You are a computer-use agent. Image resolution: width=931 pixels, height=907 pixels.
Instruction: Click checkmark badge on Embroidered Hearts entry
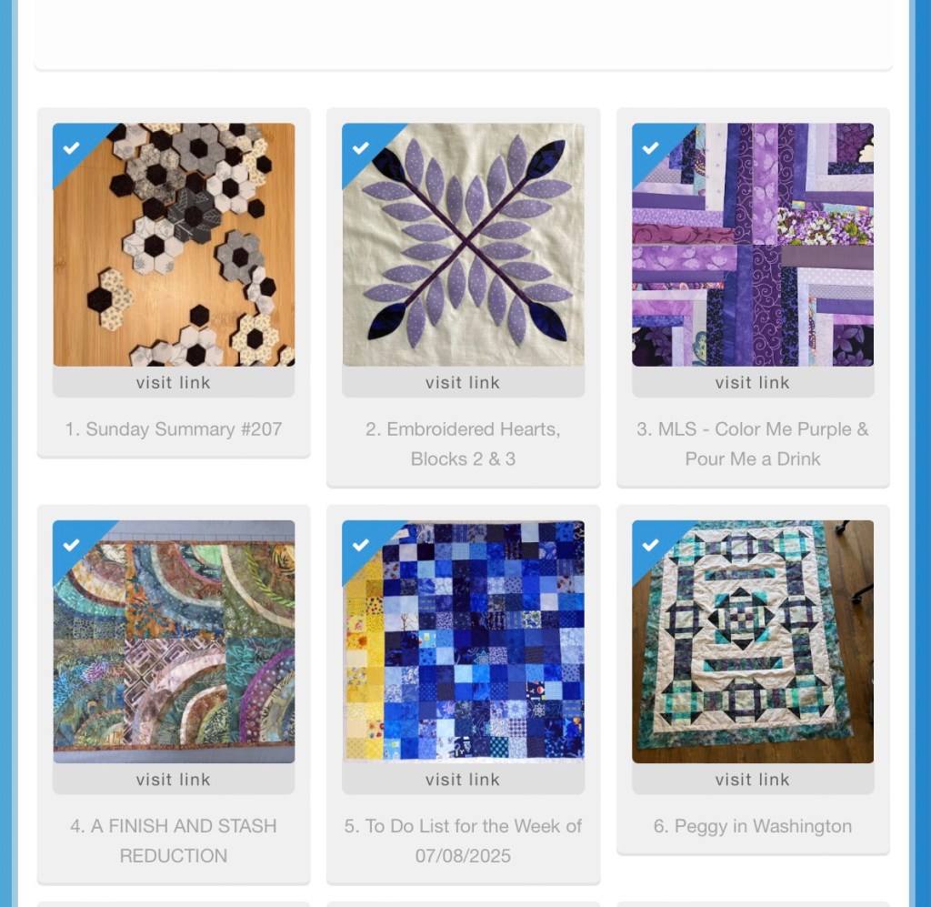point(360,147)
